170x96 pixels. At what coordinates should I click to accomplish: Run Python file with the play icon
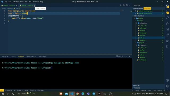click(x=121, y=5)
